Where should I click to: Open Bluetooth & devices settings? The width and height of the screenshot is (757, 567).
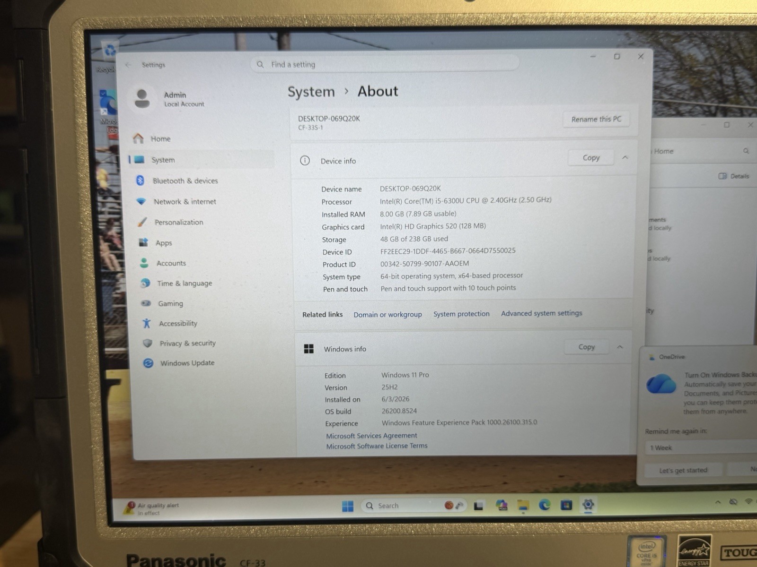(x=185, y=180)
